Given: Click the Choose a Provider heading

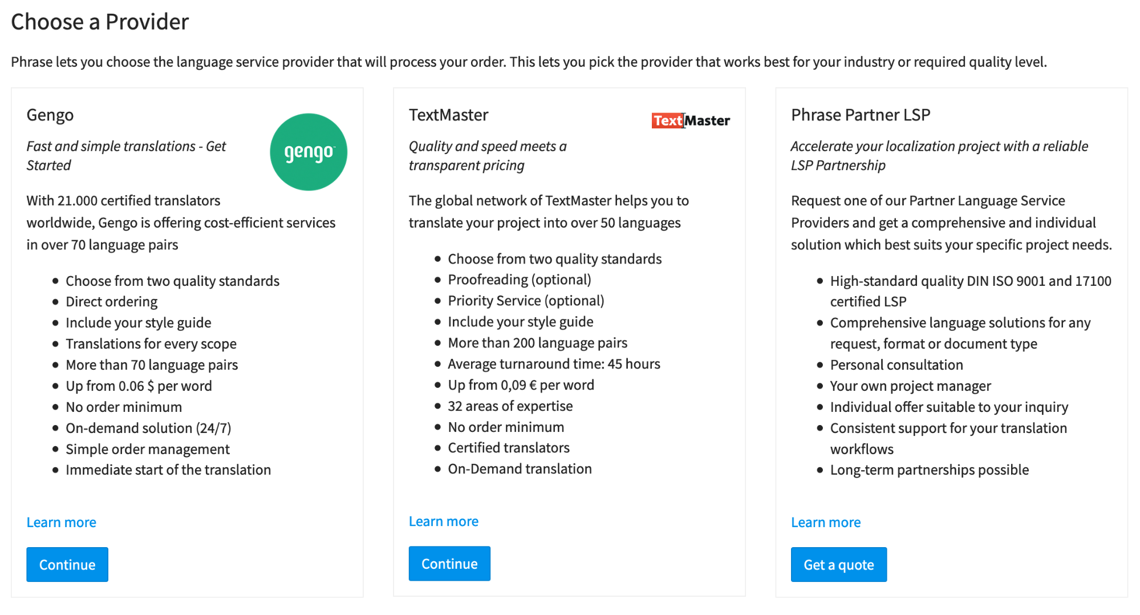Looking at the screenshot, I should 100,22.
